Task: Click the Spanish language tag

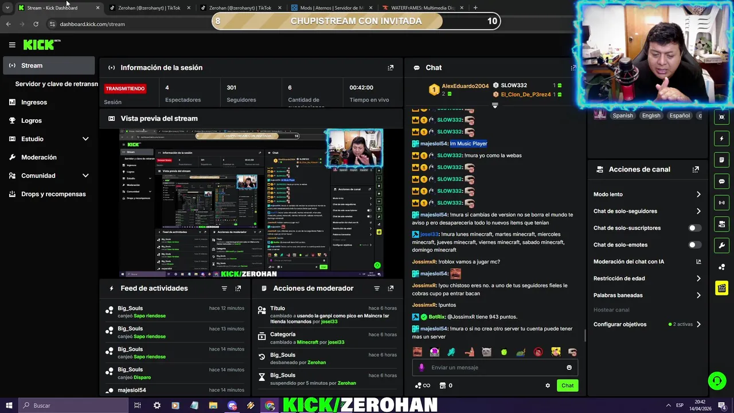Action: tap(623, 115)
